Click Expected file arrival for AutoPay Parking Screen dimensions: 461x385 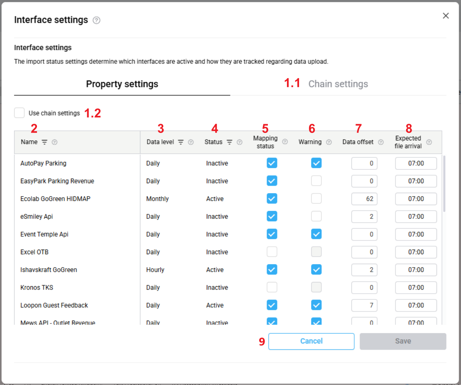coord(416,163)
